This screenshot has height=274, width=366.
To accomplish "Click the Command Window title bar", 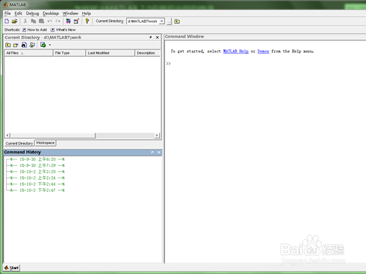I will click(265, 37).
